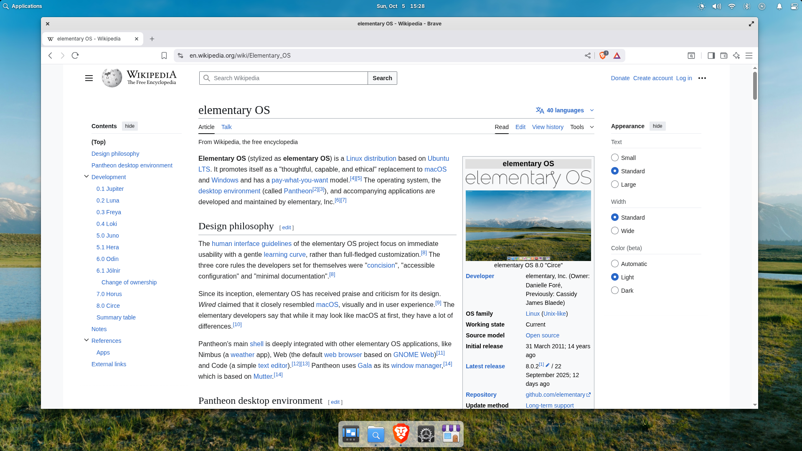Screen dimensions: 802x451
Task: Open the View history tab
Action: (548, 127)
